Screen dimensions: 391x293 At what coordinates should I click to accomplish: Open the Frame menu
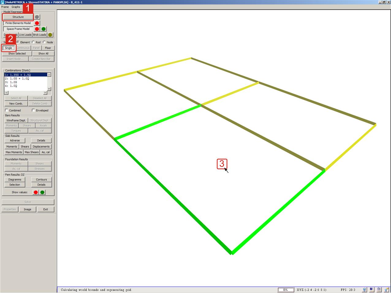point(5,7)
